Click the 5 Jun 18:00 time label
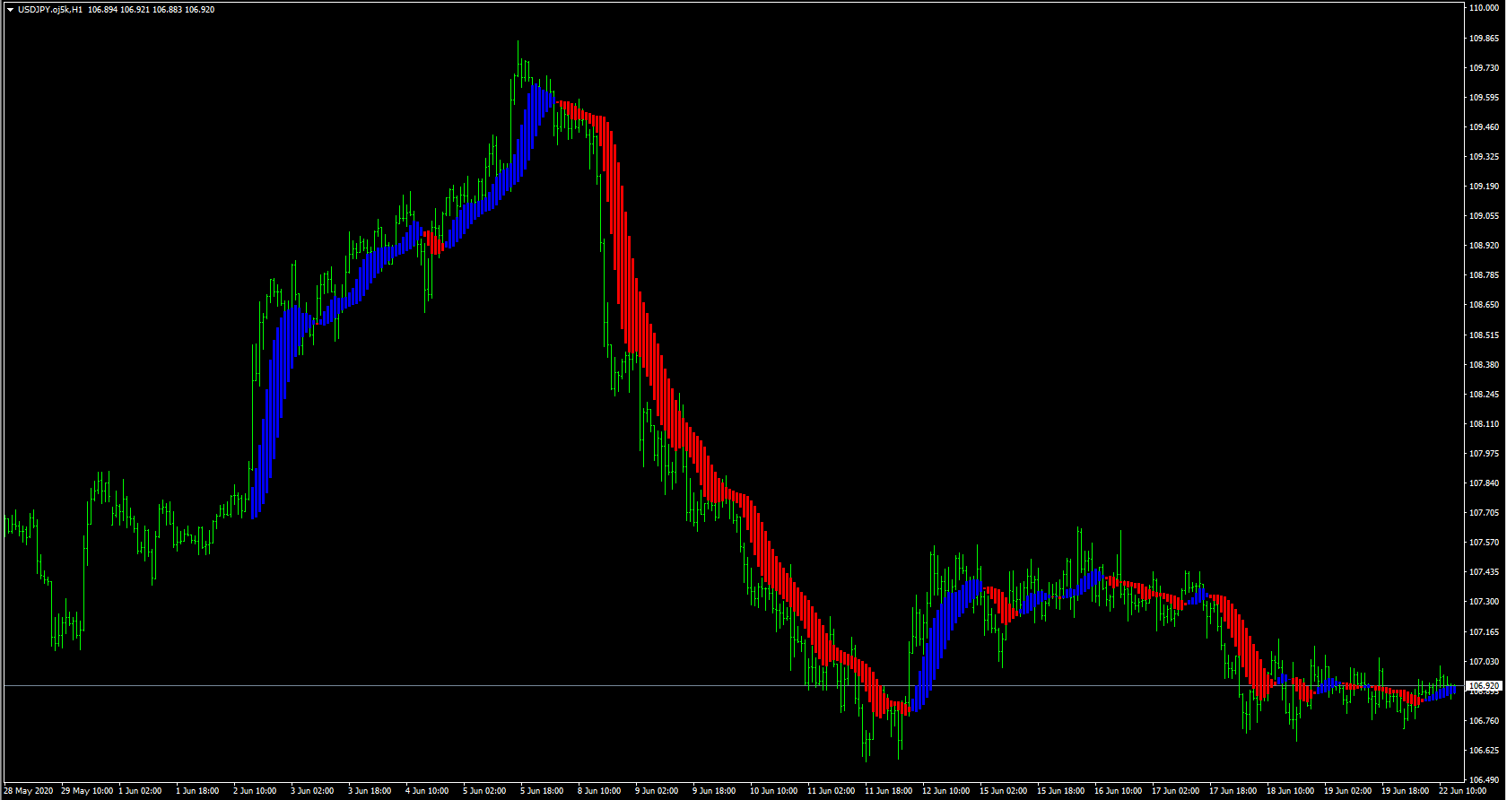Viewport: 1507px width, 800px height. tap(542, 791)
